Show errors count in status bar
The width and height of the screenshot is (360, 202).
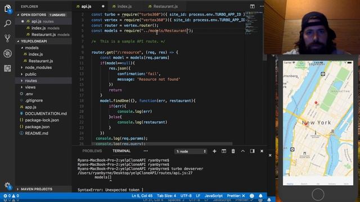point(7,196)
